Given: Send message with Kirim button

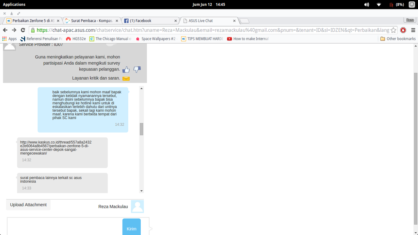Looking at the screenshot, I should (132, 227).
